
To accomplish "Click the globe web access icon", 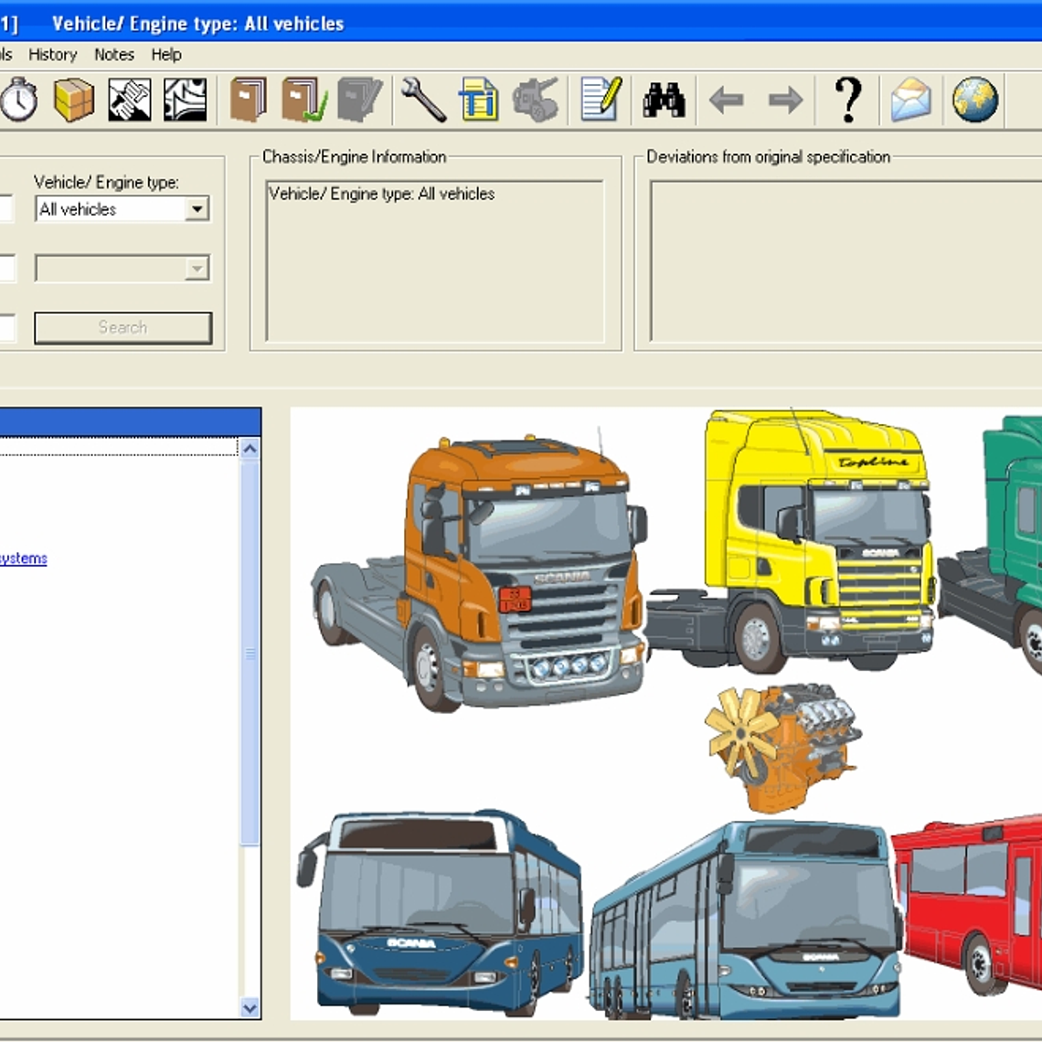I will click(x=974, y=99).
